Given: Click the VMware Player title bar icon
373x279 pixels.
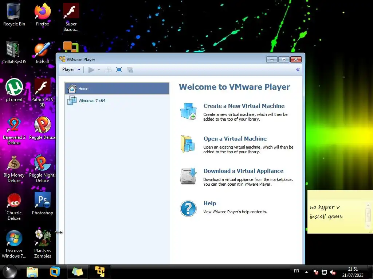Looking at the screenshot, I should (62, 59).
